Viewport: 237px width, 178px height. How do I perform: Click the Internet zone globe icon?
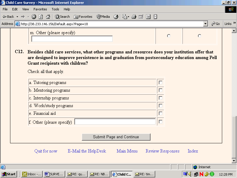(195, 167)
